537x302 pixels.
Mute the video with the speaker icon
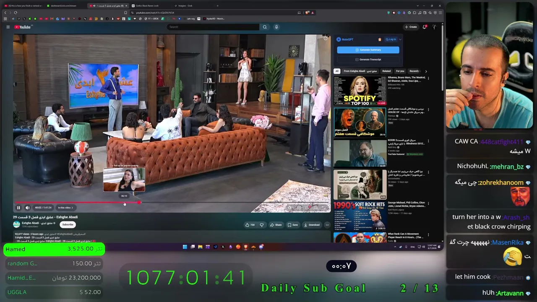(27, 208)
